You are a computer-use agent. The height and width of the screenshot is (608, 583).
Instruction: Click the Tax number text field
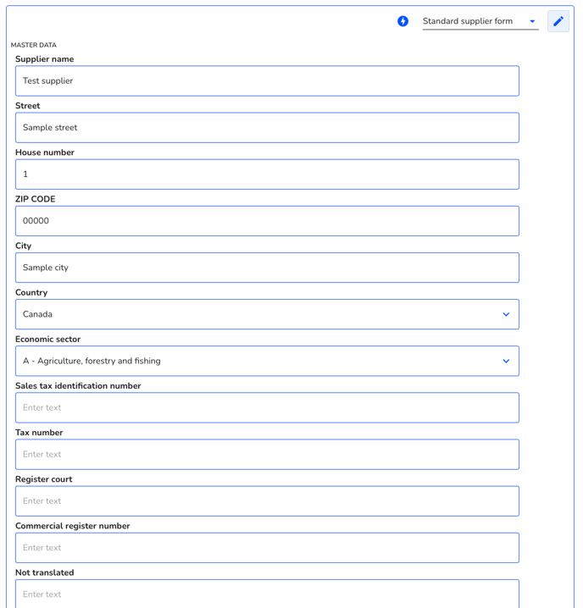point(267,455)
